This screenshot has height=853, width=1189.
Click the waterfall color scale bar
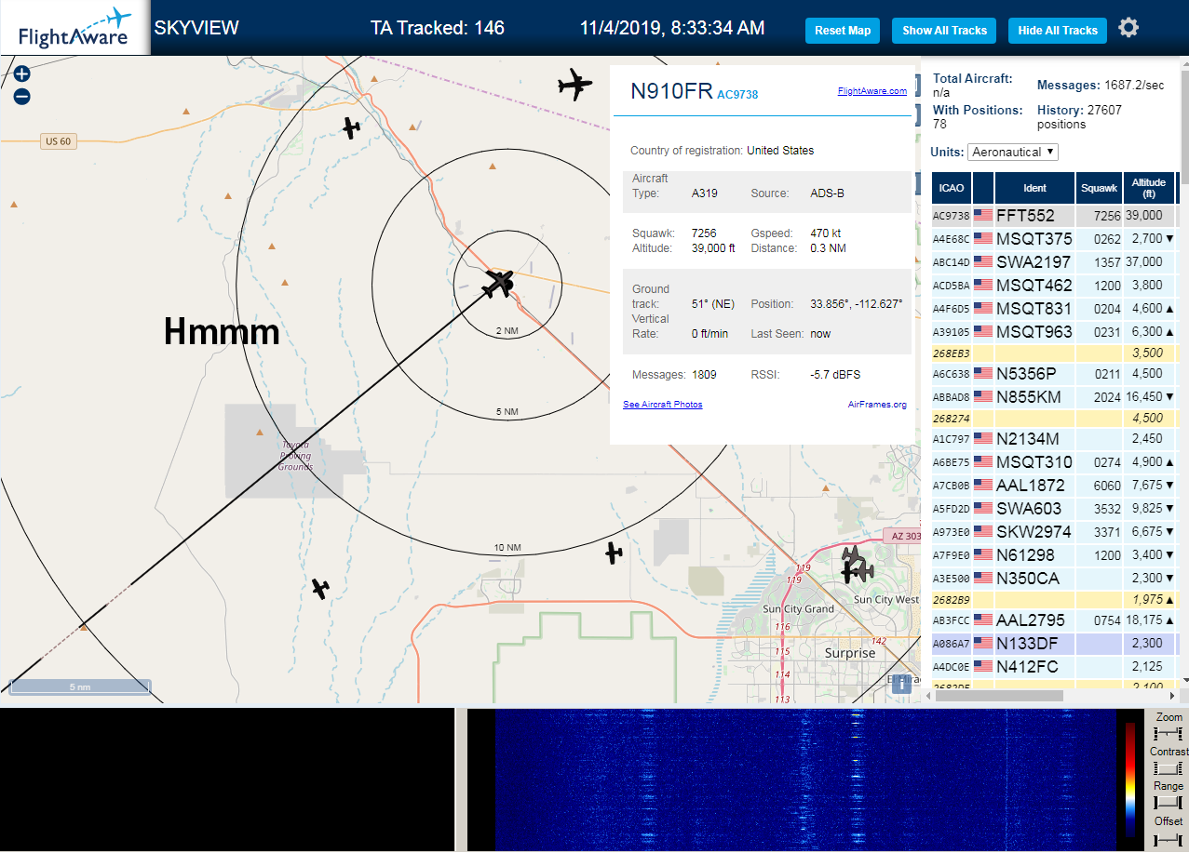pyautogui.click(x=1130, y=780)
